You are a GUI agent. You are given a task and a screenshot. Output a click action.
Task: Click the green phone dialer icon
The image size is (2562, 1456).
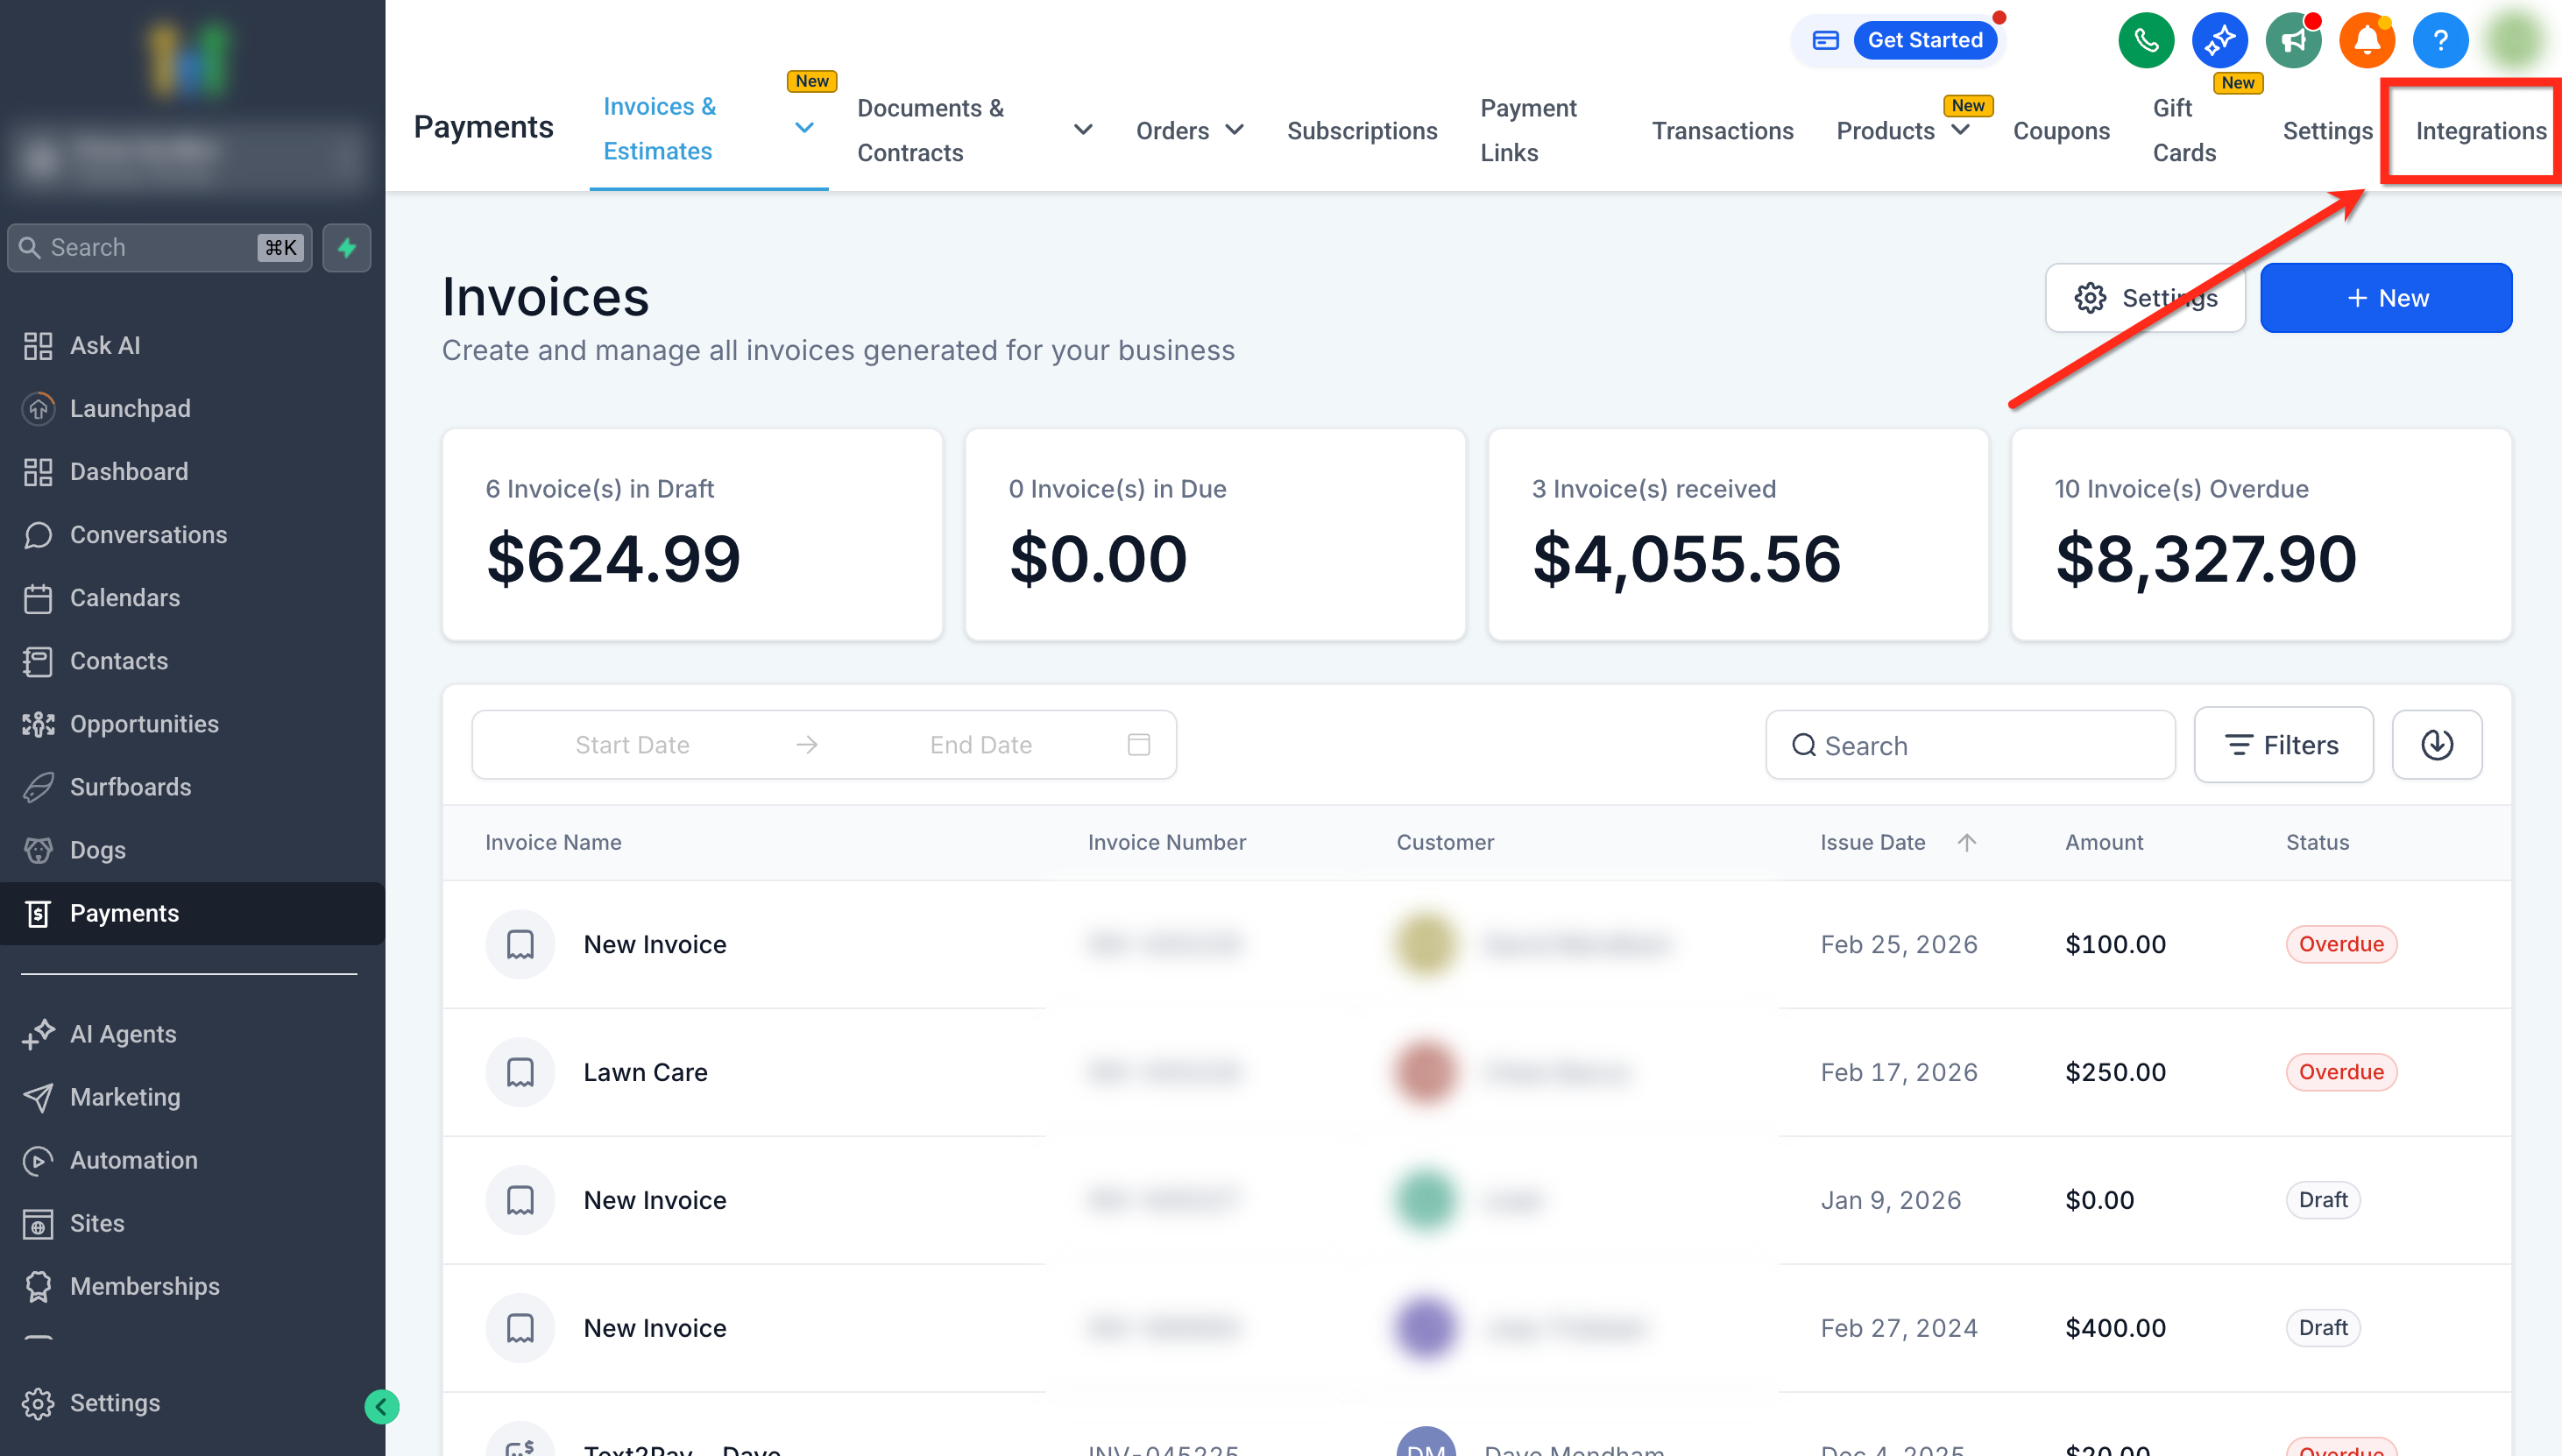pyautogui.click(x=2145, y=41)
